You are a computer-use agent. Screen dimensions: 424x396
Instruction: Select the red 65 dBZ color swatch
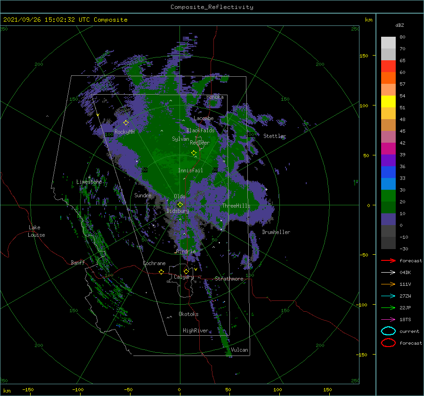click(388, 66)
